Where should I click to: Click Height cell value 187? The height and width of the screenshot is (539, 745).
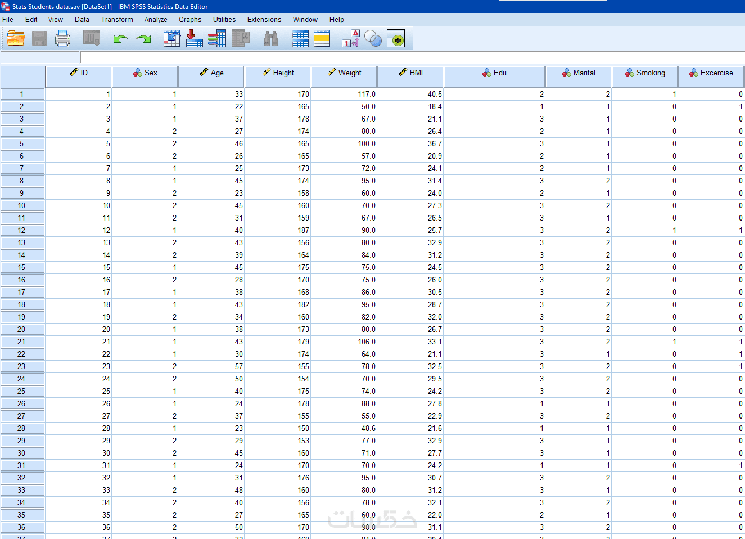pos(278,230)
